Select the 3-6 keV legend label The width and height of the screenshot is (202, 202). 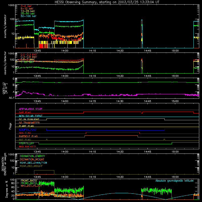(x=26, y=6)
